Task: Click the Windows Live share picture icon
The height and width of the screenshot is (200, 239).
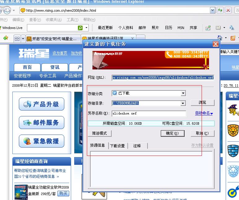Action: 208,28
